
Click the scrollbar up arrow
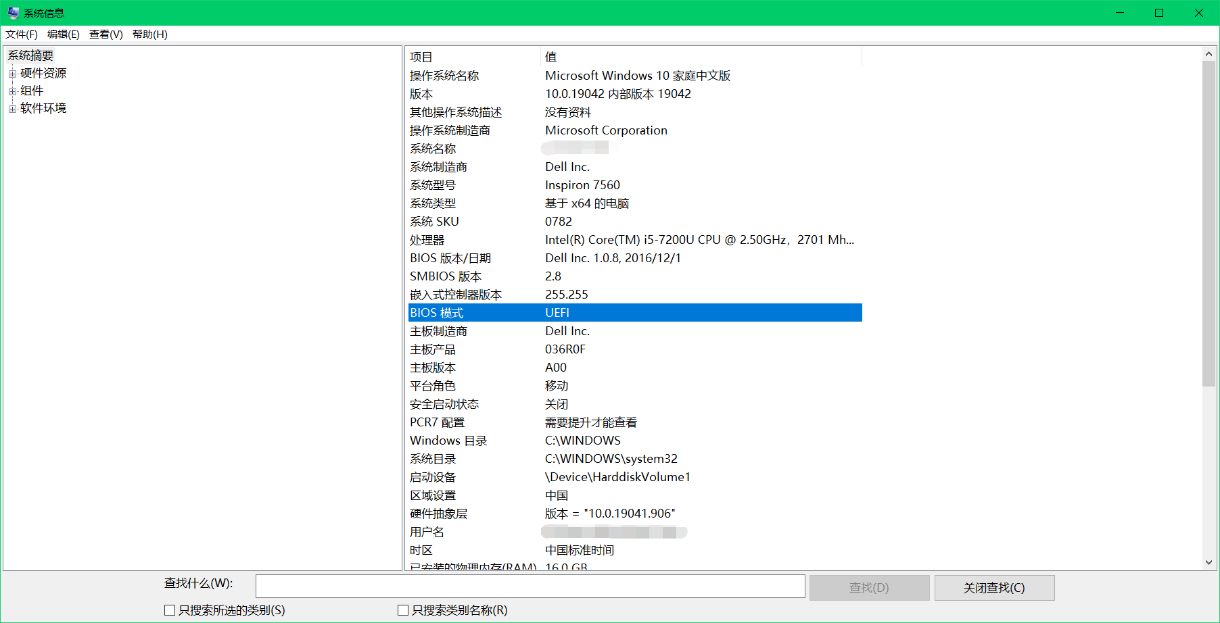[x=1209, y=53]
